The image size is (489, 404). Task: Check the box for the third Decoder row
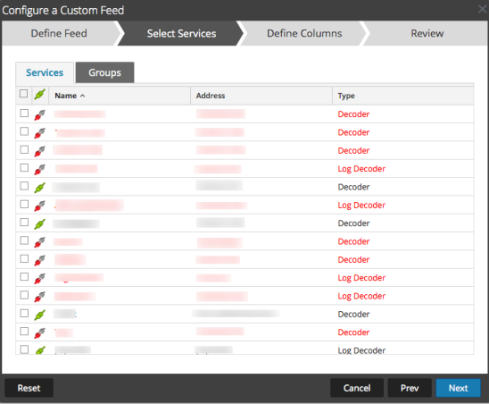pyautogui.click(x=24, y=149)
